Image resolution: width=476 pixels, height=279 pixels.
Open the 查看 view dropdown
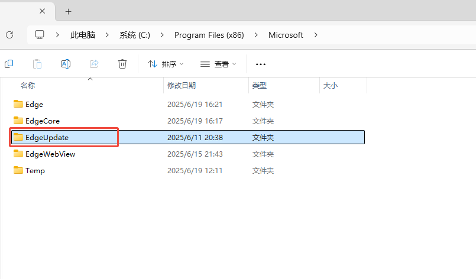tap(218, 64)
